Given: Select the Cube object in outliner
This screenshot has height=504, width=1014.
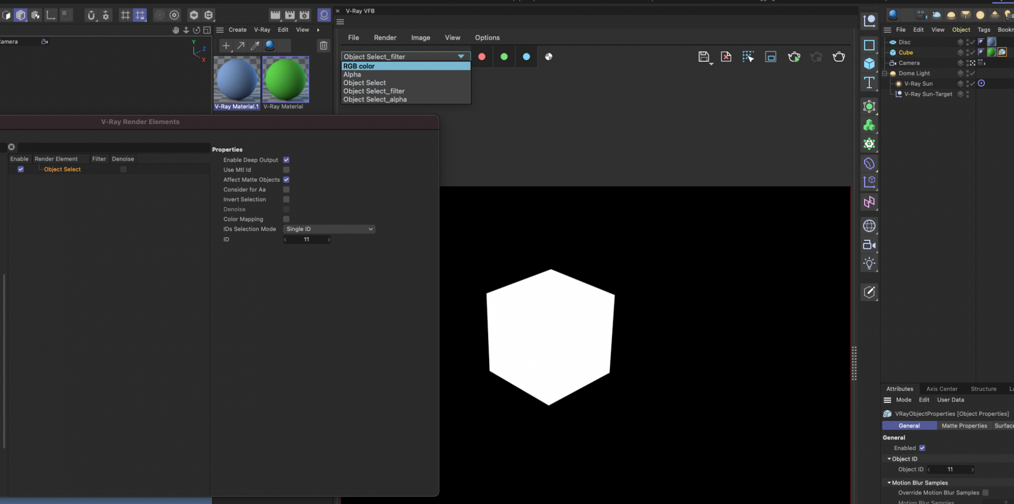Looking at the screenshot, I should [x=906, y=52].
